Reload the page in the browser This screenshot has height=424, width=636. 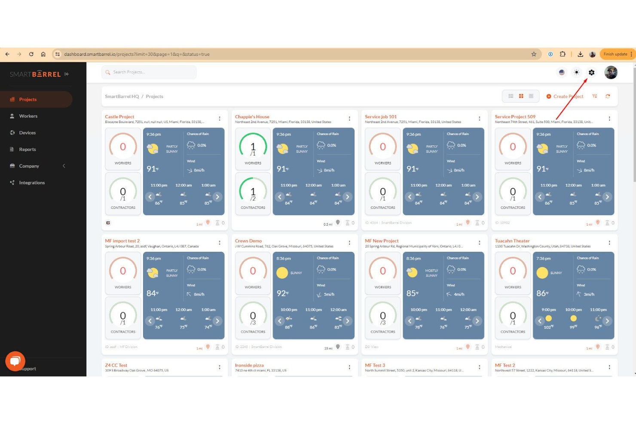[31, 54]
